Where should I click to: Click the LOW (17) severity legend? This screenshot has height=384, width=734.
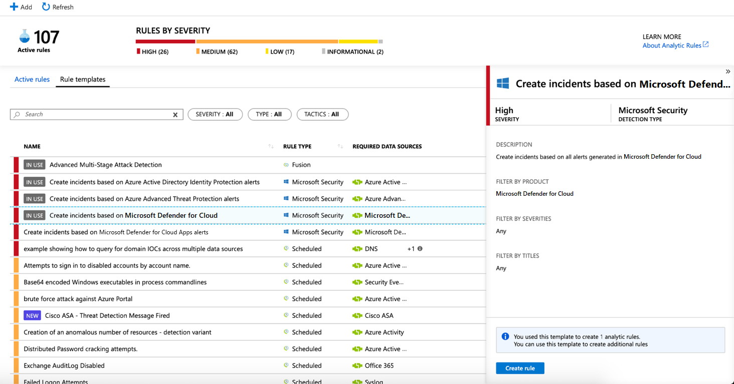click(x=280, y=52)
